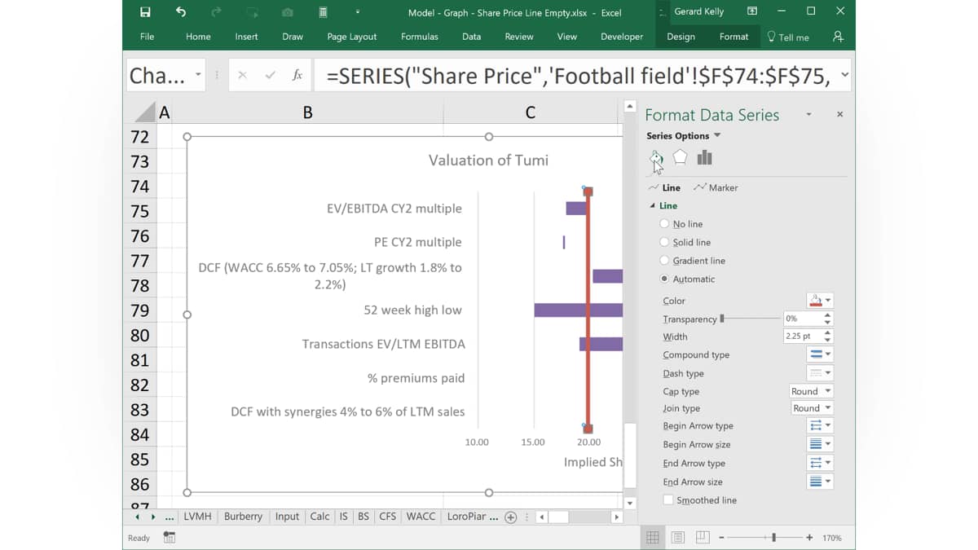Open Begin Arrow size dropdown
Viewport: 978px width, 550px height.
[x=819, y=444]
